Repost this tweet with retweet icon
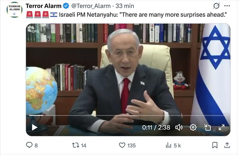Screen dimensions: 240x156 pos(76,145)
